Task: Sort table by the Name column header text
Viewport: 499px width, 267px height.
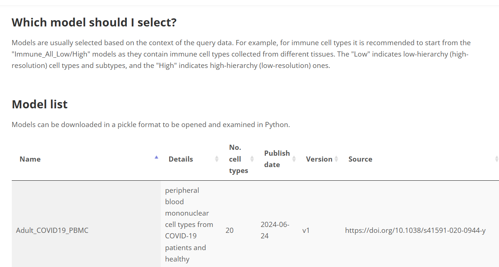Action: point(30,159)
